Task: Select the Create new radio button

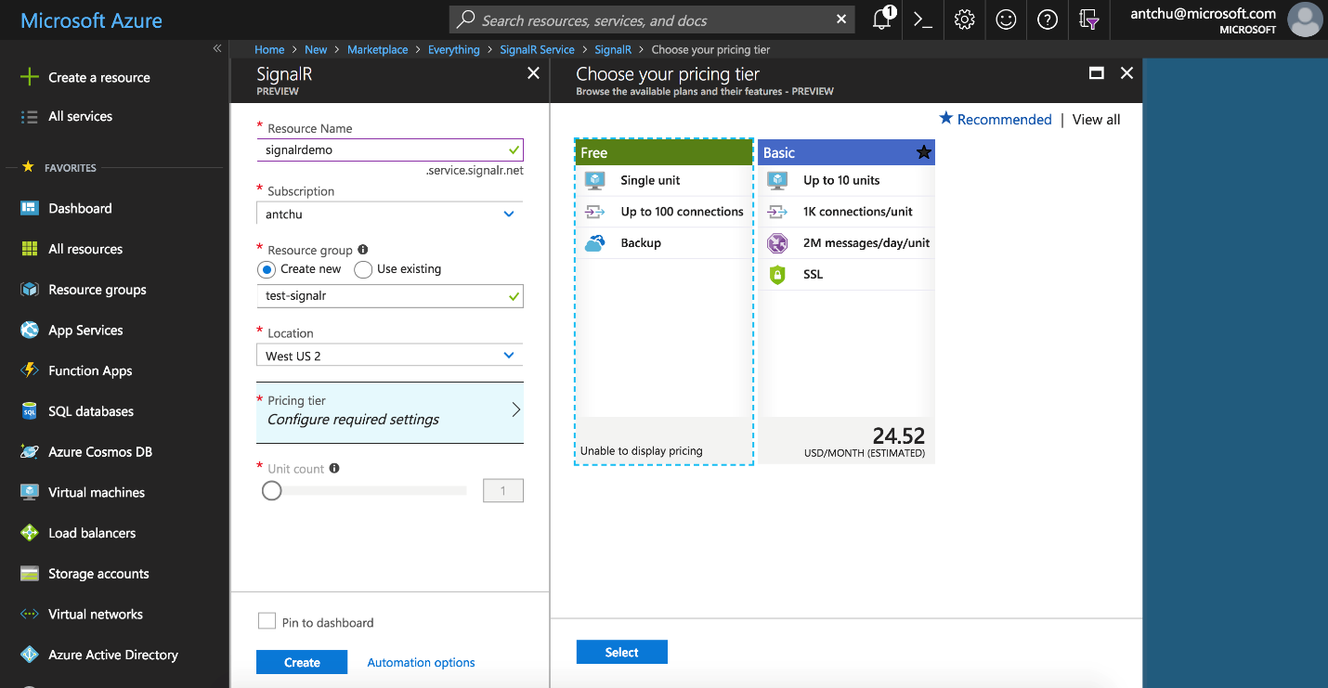Action: pyautogui.click(x=267, y=269)
